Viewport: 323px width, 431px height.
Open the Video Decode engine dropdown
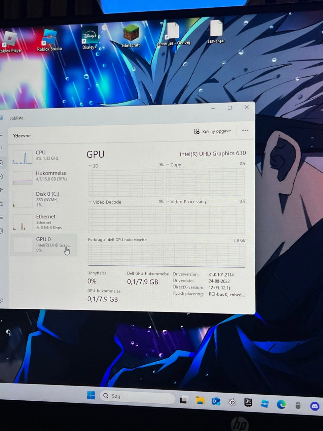(91, 202)
